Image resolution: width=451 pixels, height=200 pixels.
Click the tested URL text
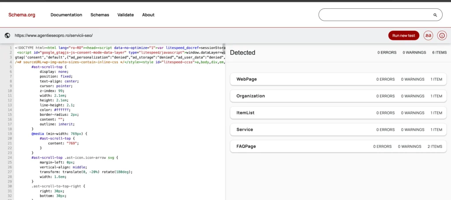pyautogui.click(x=53, y=36)
